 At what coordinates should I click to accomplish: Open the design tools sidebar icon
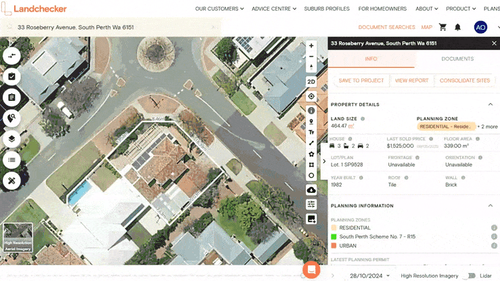[12, 181]
